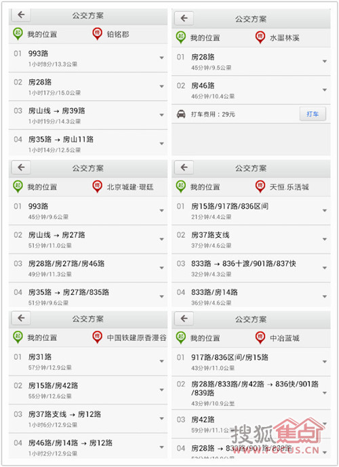Viewport: 339px width, 467px height.
Task: Click red destination pin next to 铂铭郡
Action: 98,34
